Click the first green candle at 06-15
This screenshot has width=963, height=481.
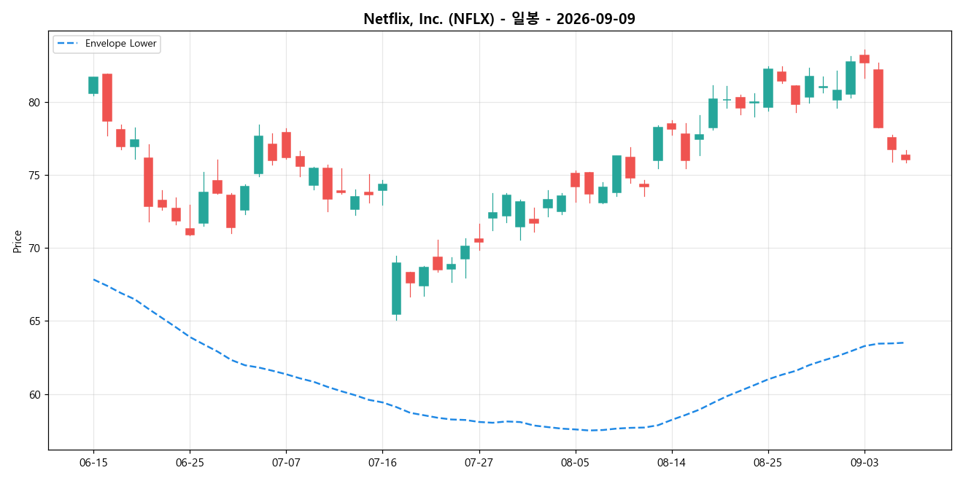[x=93, y=85]
